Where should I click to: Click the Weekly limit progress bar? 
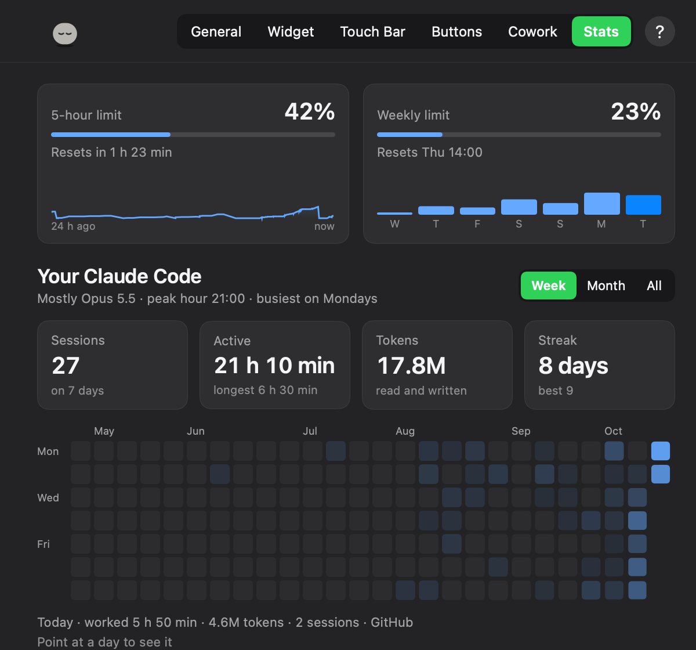(x=519, y=135)
